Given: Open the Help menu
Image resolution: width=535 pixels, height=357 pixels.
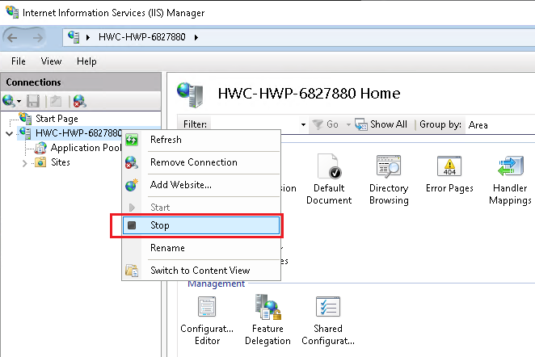Looking at the screenshot, I should (x=86, y=61).
